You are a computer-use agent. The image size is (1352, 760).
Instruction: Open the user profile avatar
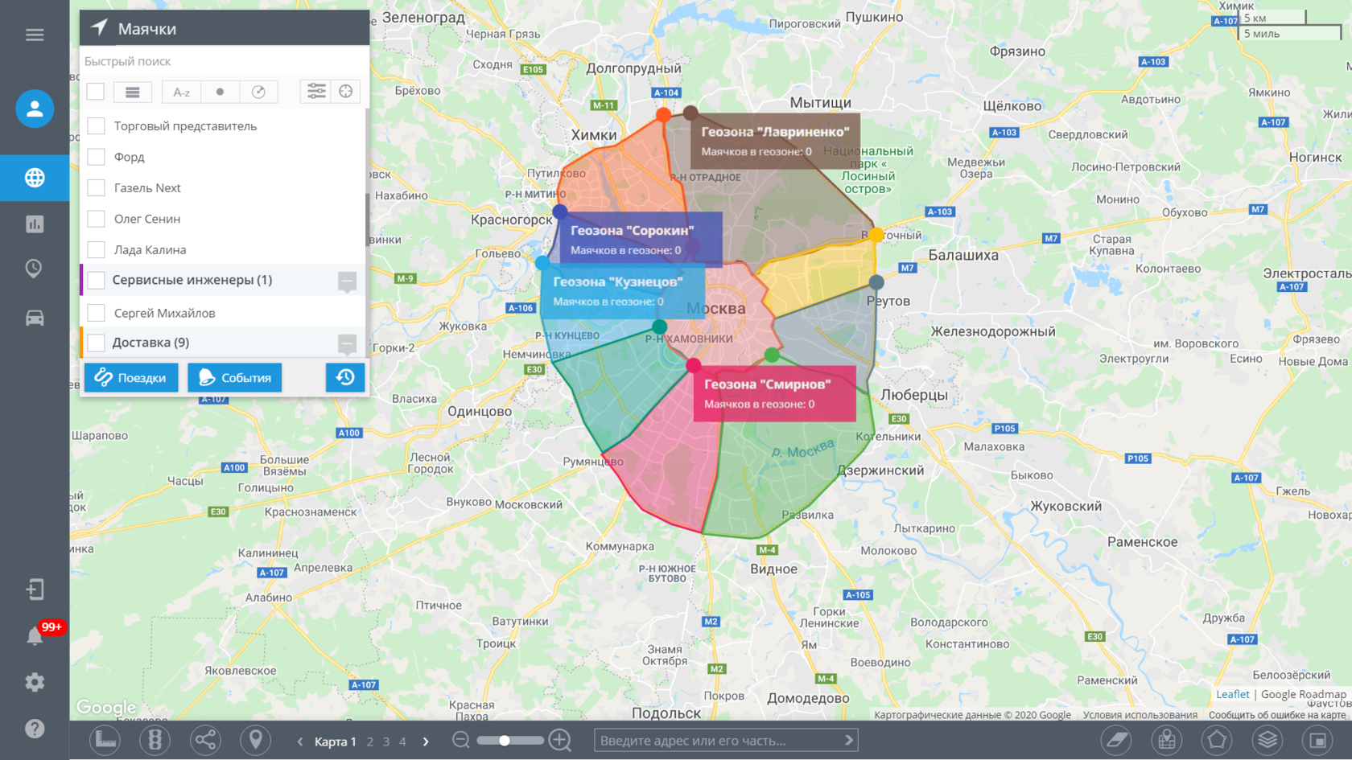click(x=35, y=109)
